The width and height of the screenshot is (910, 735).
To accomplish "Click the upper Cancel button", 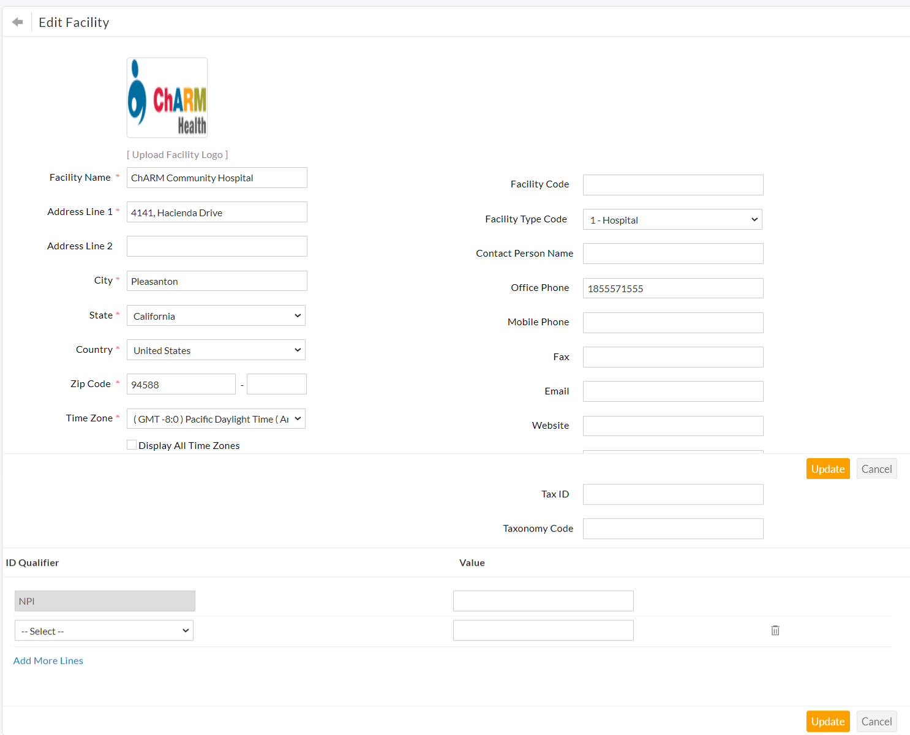I will 876,469.
